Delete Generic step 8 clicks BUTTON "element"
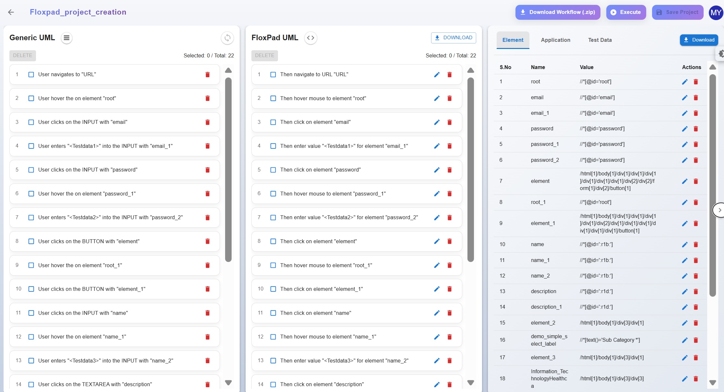The height and width of the screenshot is (392, 724). [x=208, y=241]
